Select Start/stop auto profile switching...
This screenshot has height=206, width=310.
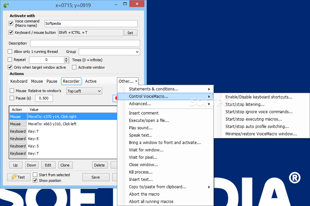(x=262, y=126)
